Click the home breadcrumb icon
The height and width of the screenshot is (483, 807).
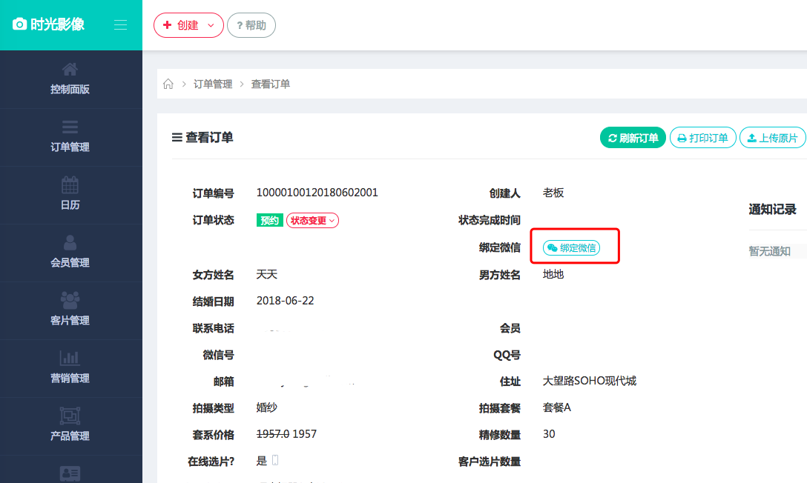click(x=168, y=84)
